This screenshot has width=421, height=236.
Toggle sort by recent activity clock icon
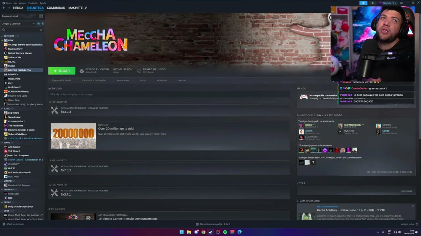[38, 24]
